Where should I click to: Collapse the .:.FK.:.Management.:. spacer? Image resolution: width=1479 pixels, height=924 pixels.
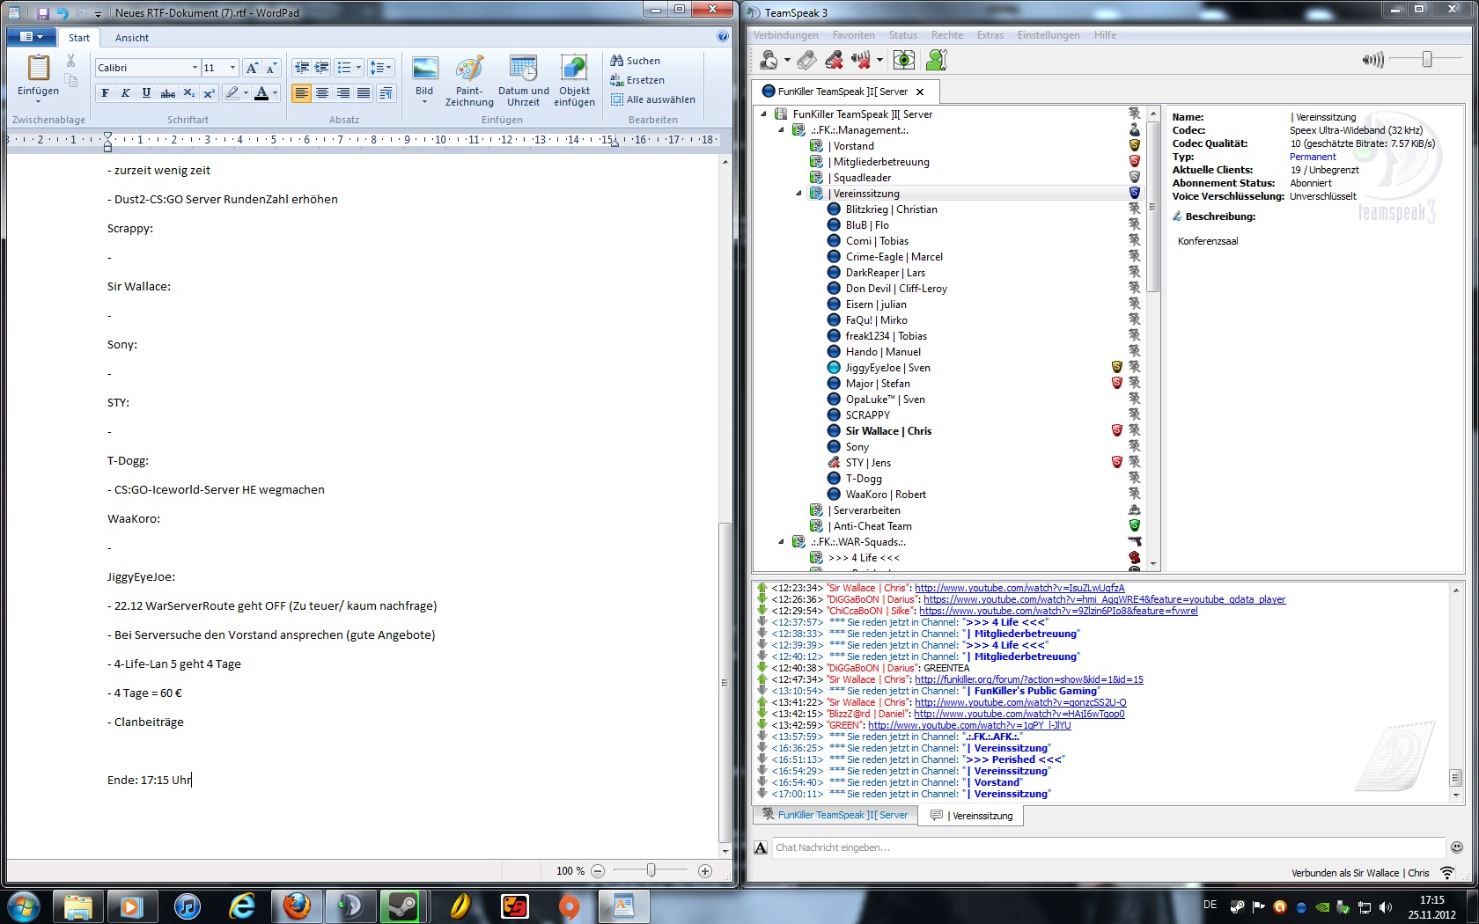coord(781,130)
